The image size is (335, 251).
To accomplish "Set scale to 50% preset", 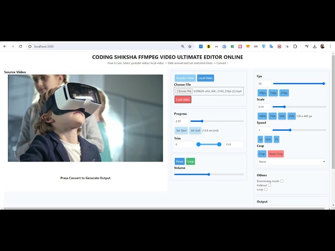I will (x=282, y=116).
